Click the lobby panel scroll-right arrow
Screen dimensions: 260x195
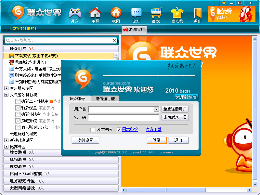[249, 190]
